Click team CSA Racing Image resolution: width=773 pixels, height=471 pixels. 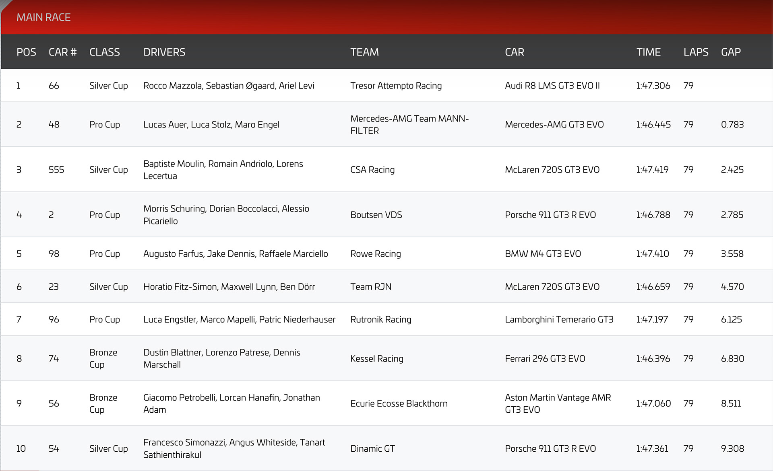pyautogui.click(x=372, y=170)
